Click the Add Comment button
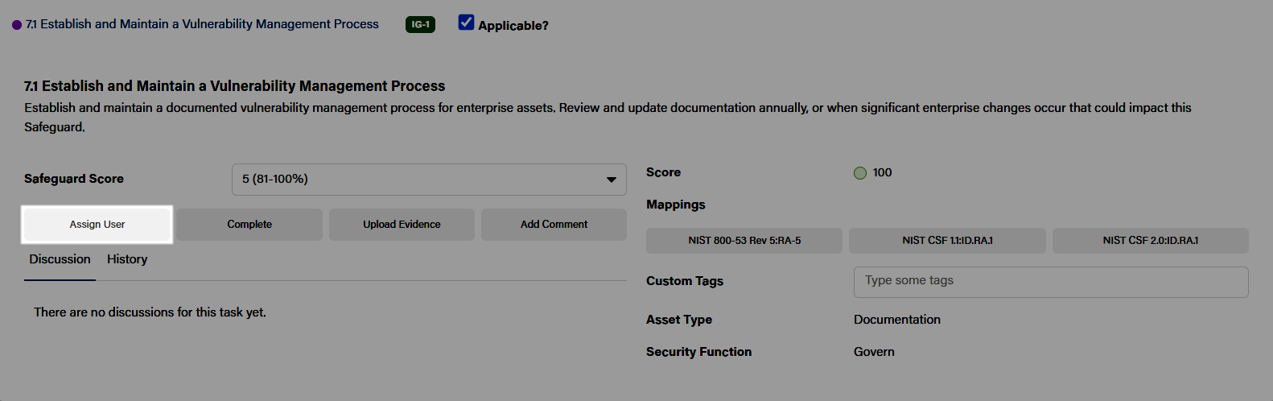1273x401 pixels. pos(554,225)
